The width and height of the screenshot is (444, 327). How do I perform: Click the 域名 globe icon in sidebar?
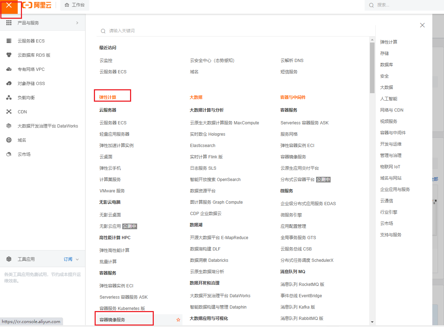(9, 140)
